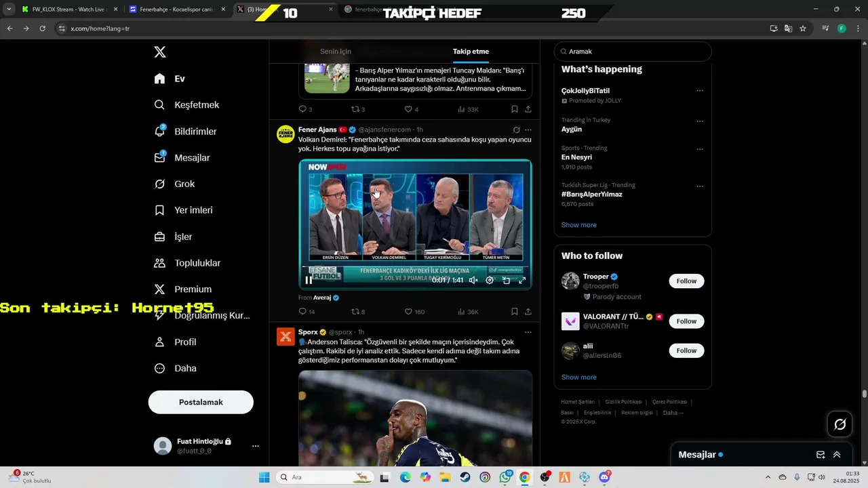This screenshot has width=868, height=488.
Task: Click the Postalamak post button
Action: pyautogui.click(x=201, y=402)
